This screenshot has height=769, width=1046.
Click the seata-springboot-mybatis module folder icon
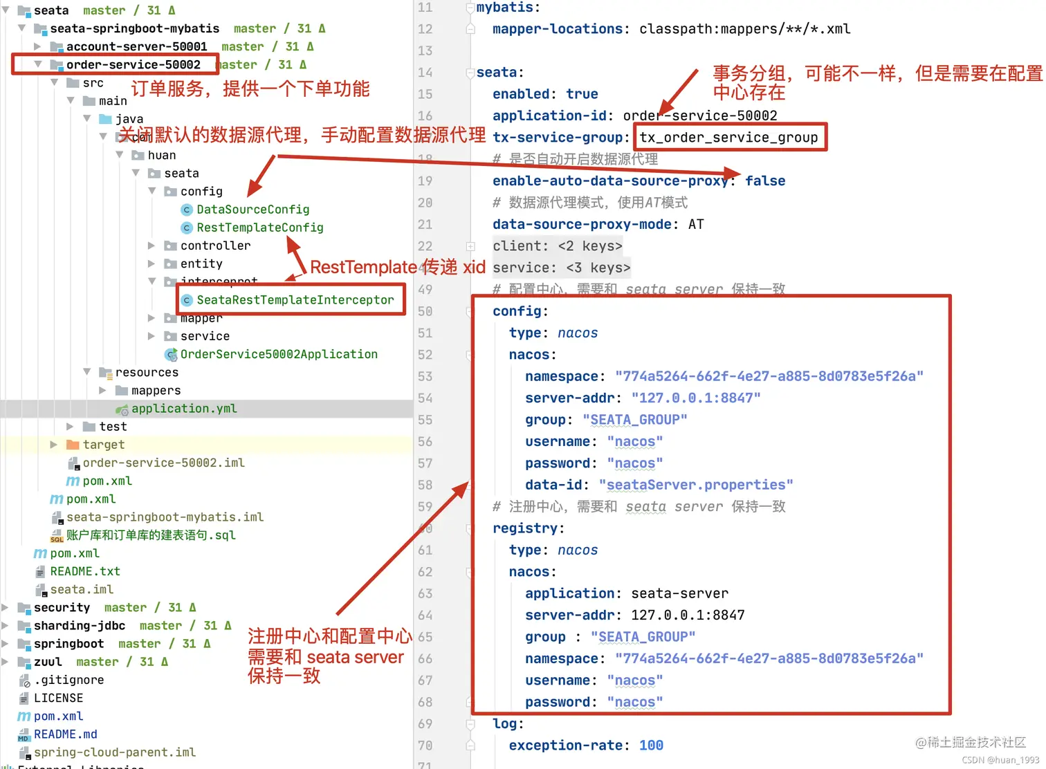pos(40,28)
